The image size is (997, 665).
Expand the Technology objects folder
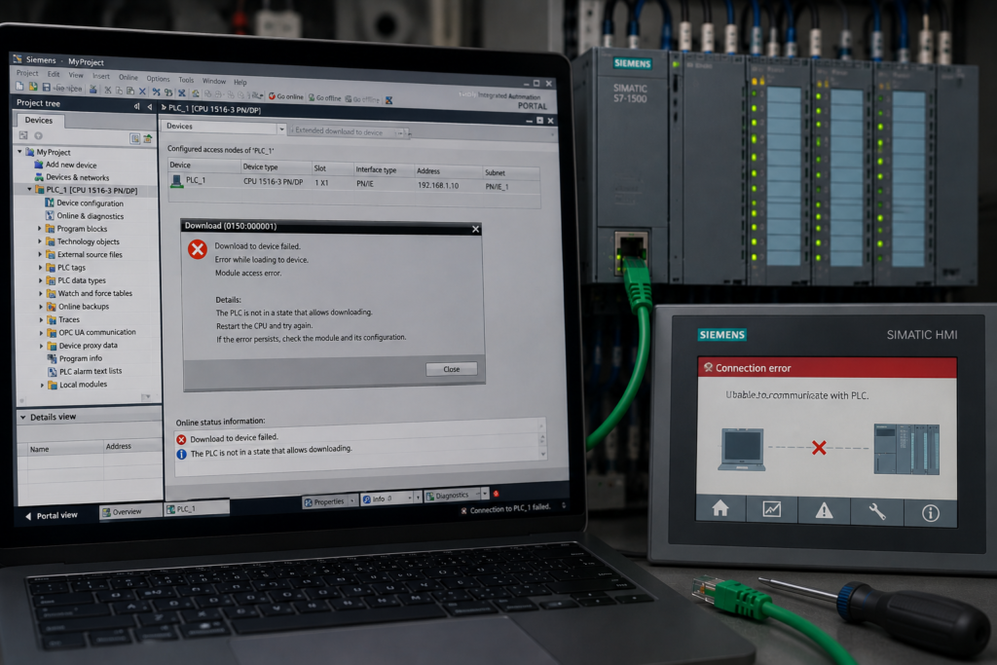tap(39, 240)
